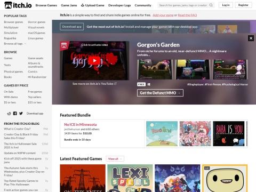Open the Browse Games menu

pyautogui.click(x=46, y=5)
